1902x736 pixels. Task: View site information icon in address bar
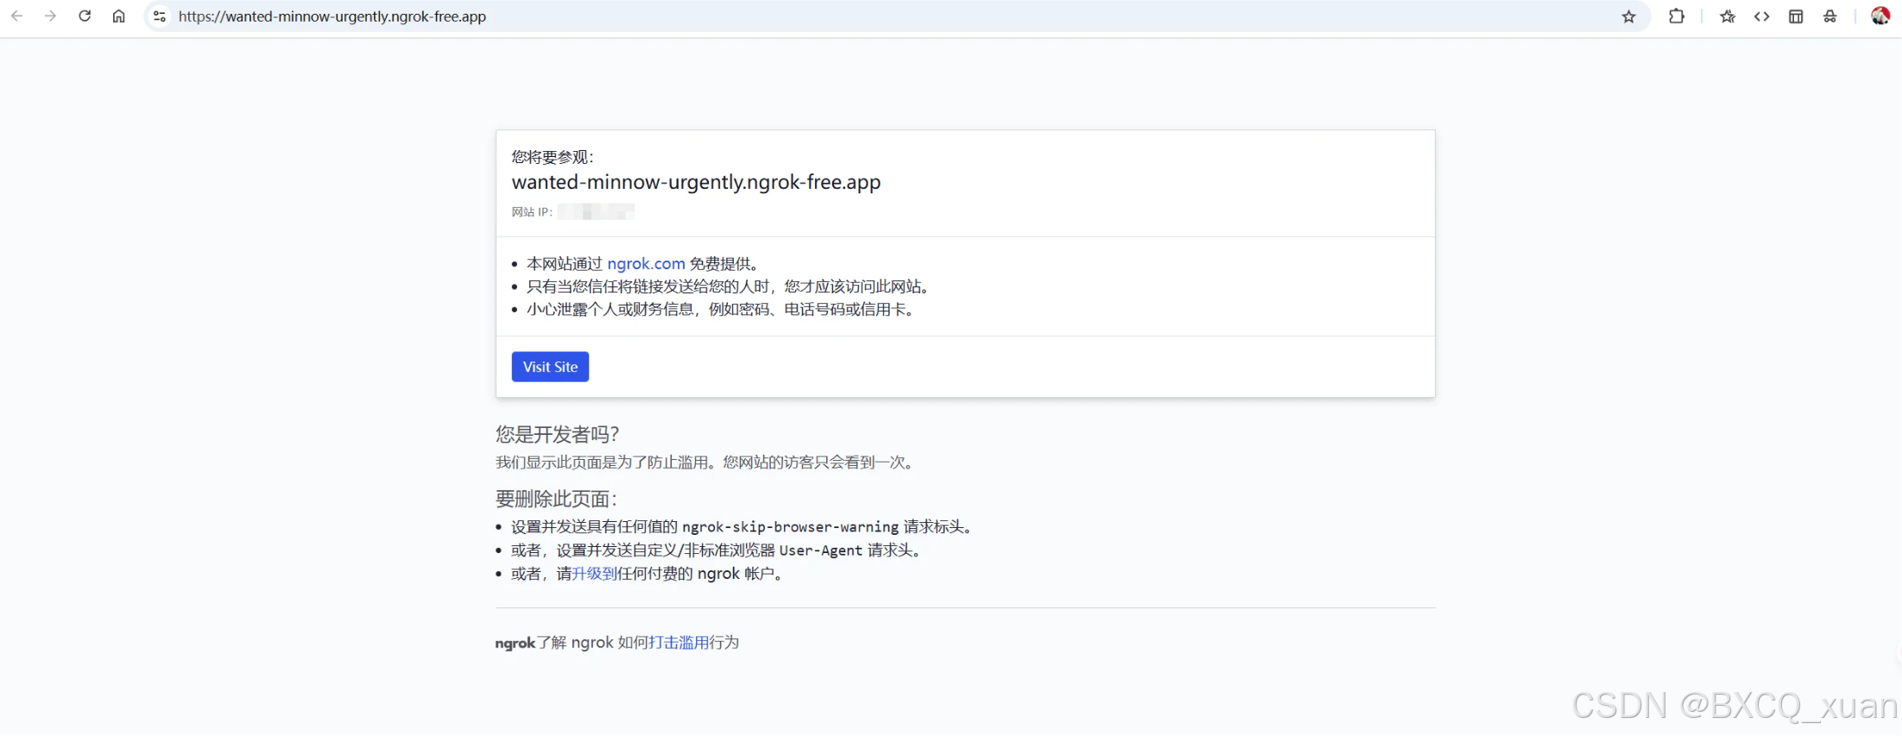pyautogui.click(x=159, y=16)
